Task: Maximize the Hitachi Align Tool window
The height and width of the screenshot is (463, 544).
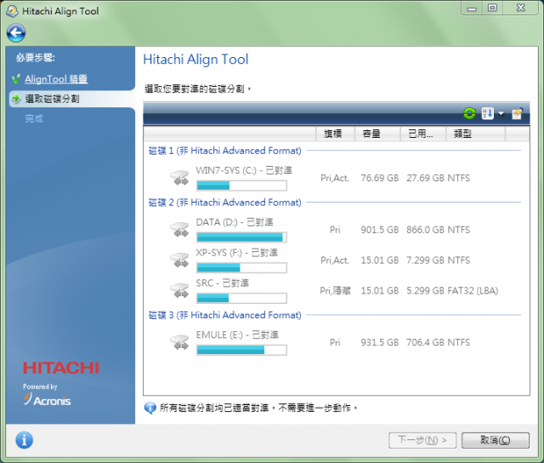Action: [x=492, y=9]
